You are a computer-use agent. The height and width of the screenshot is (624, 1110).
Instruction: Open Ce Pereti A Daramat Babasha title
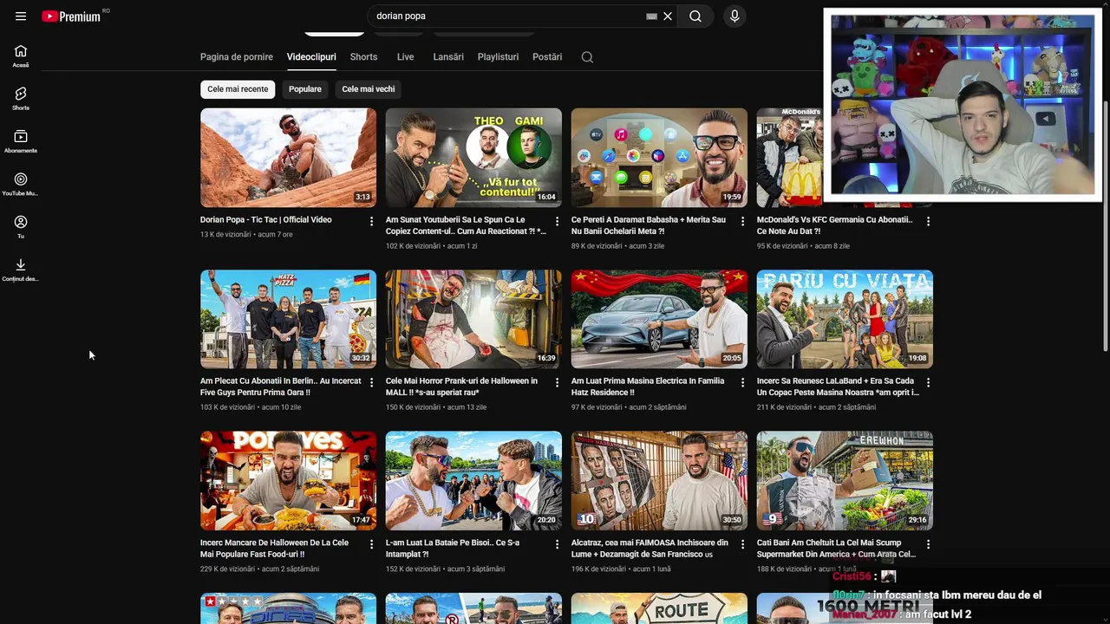coord(649,225)
